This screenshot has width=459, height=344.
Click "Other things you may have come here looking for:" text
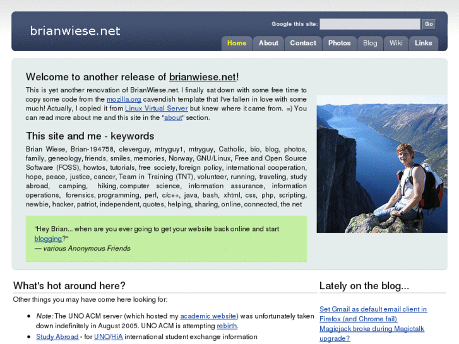pyautogui.click(x=90, y=299)
